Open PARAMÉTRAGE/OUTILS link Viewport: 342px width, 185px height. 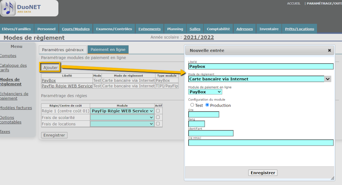coord(324,4)
